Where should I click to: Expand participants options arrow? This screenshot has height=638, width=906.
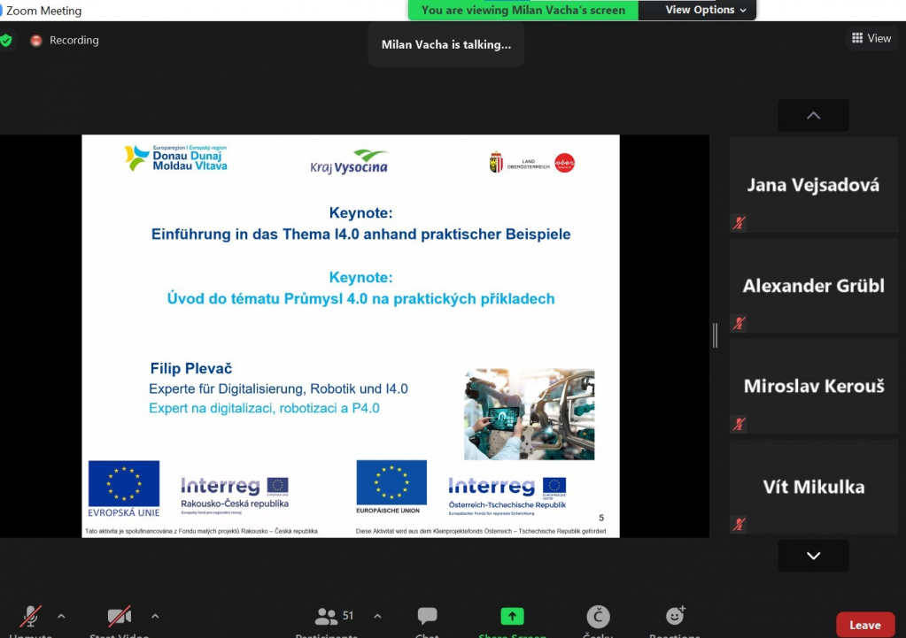(377, 616)
